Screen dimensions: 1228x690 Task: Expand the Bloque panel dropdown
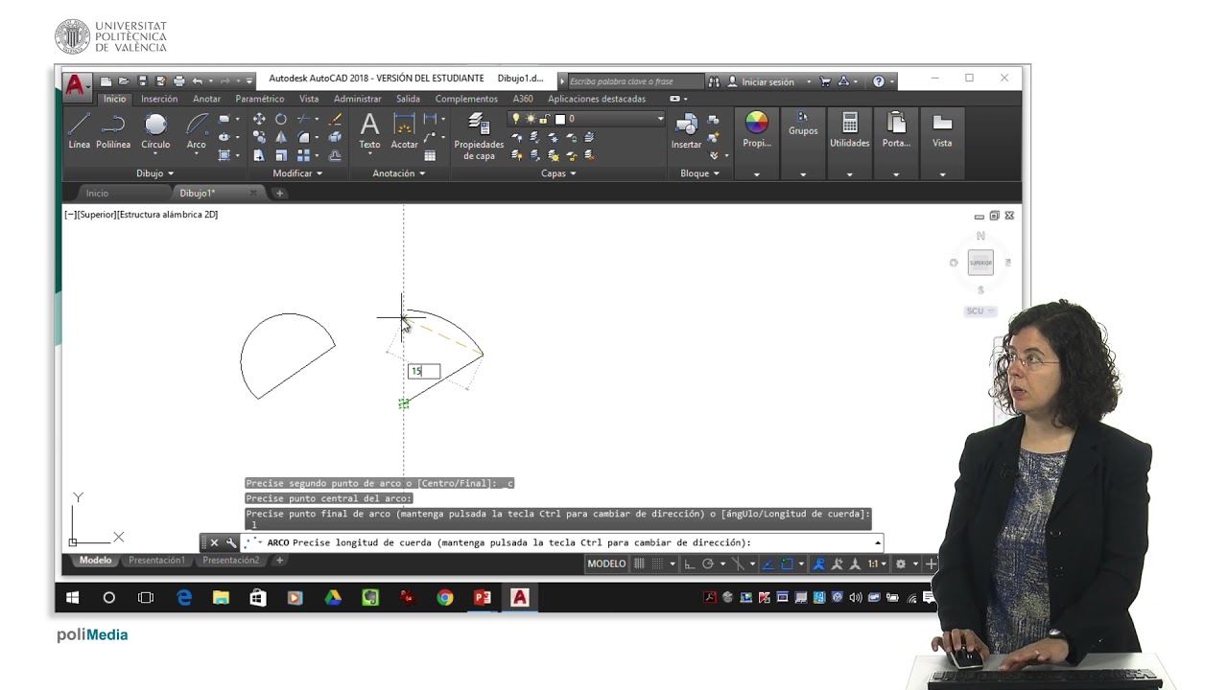[700, 173]
